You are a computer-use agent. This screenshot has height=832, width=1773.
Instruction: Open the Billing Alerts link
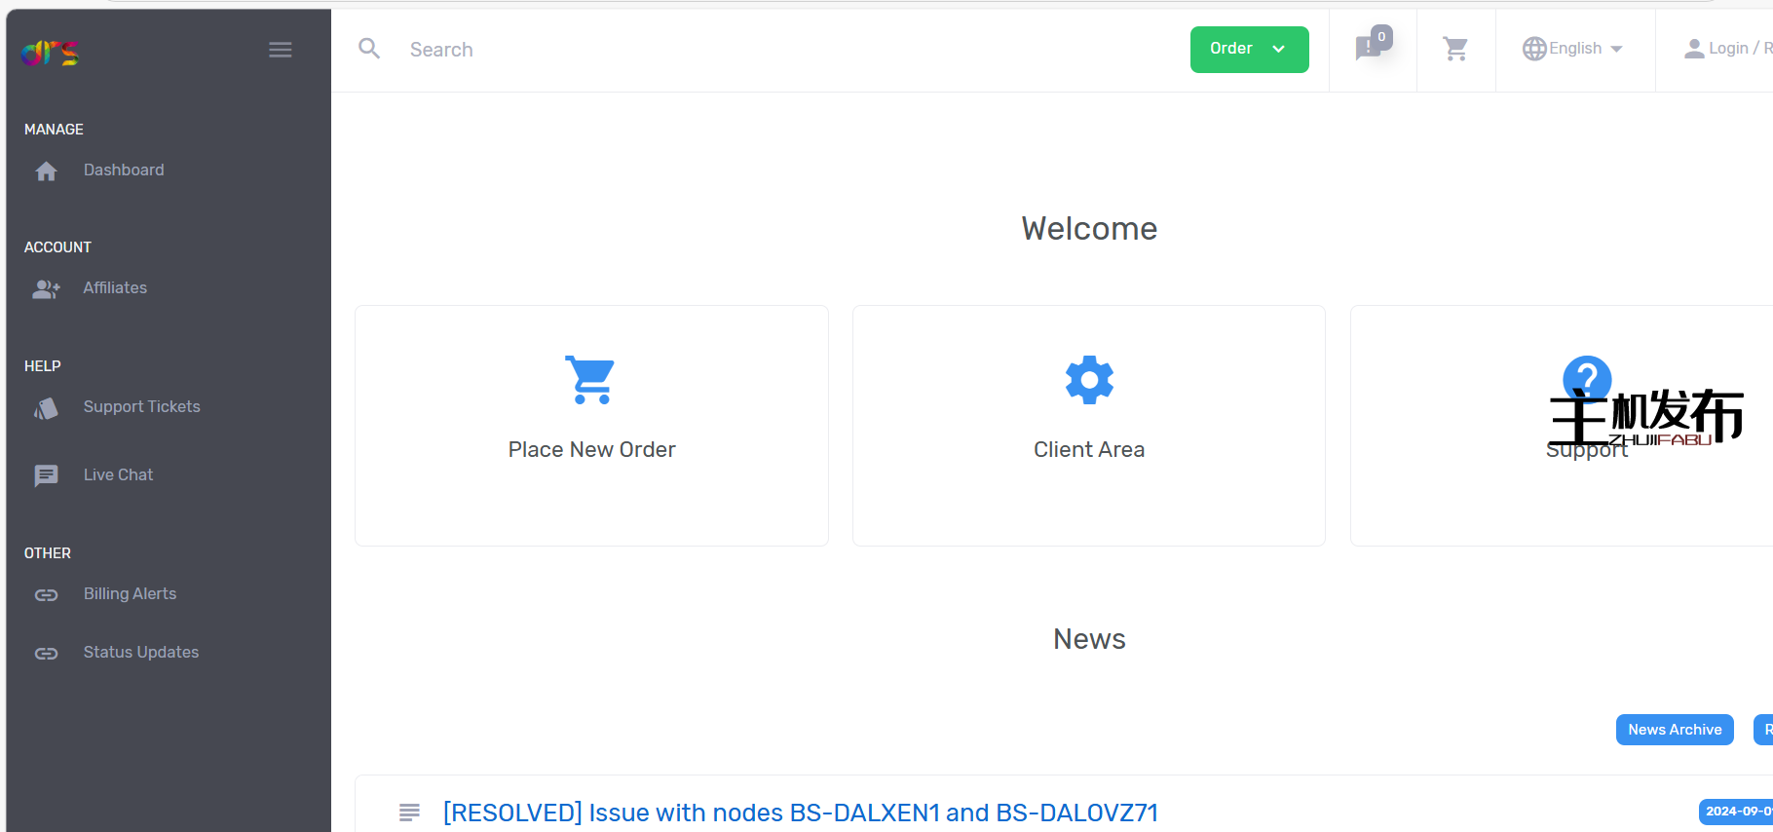pos(130,594)
